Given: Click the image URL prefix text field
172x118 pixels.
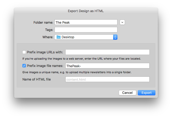Looking at the screenshot, I should pyautogui.click(x=107, y=52).
